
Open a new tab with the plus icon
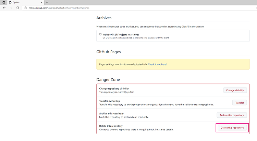click(47, 2)
